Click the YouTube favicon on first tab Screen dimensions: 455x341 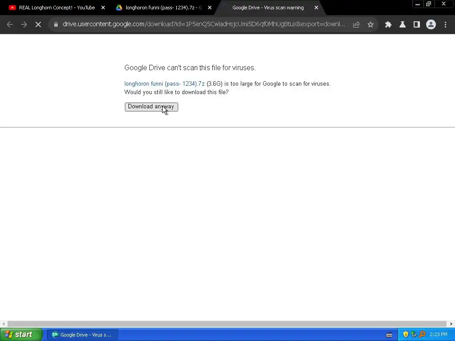pyautogui.click(x=12, y=8)
